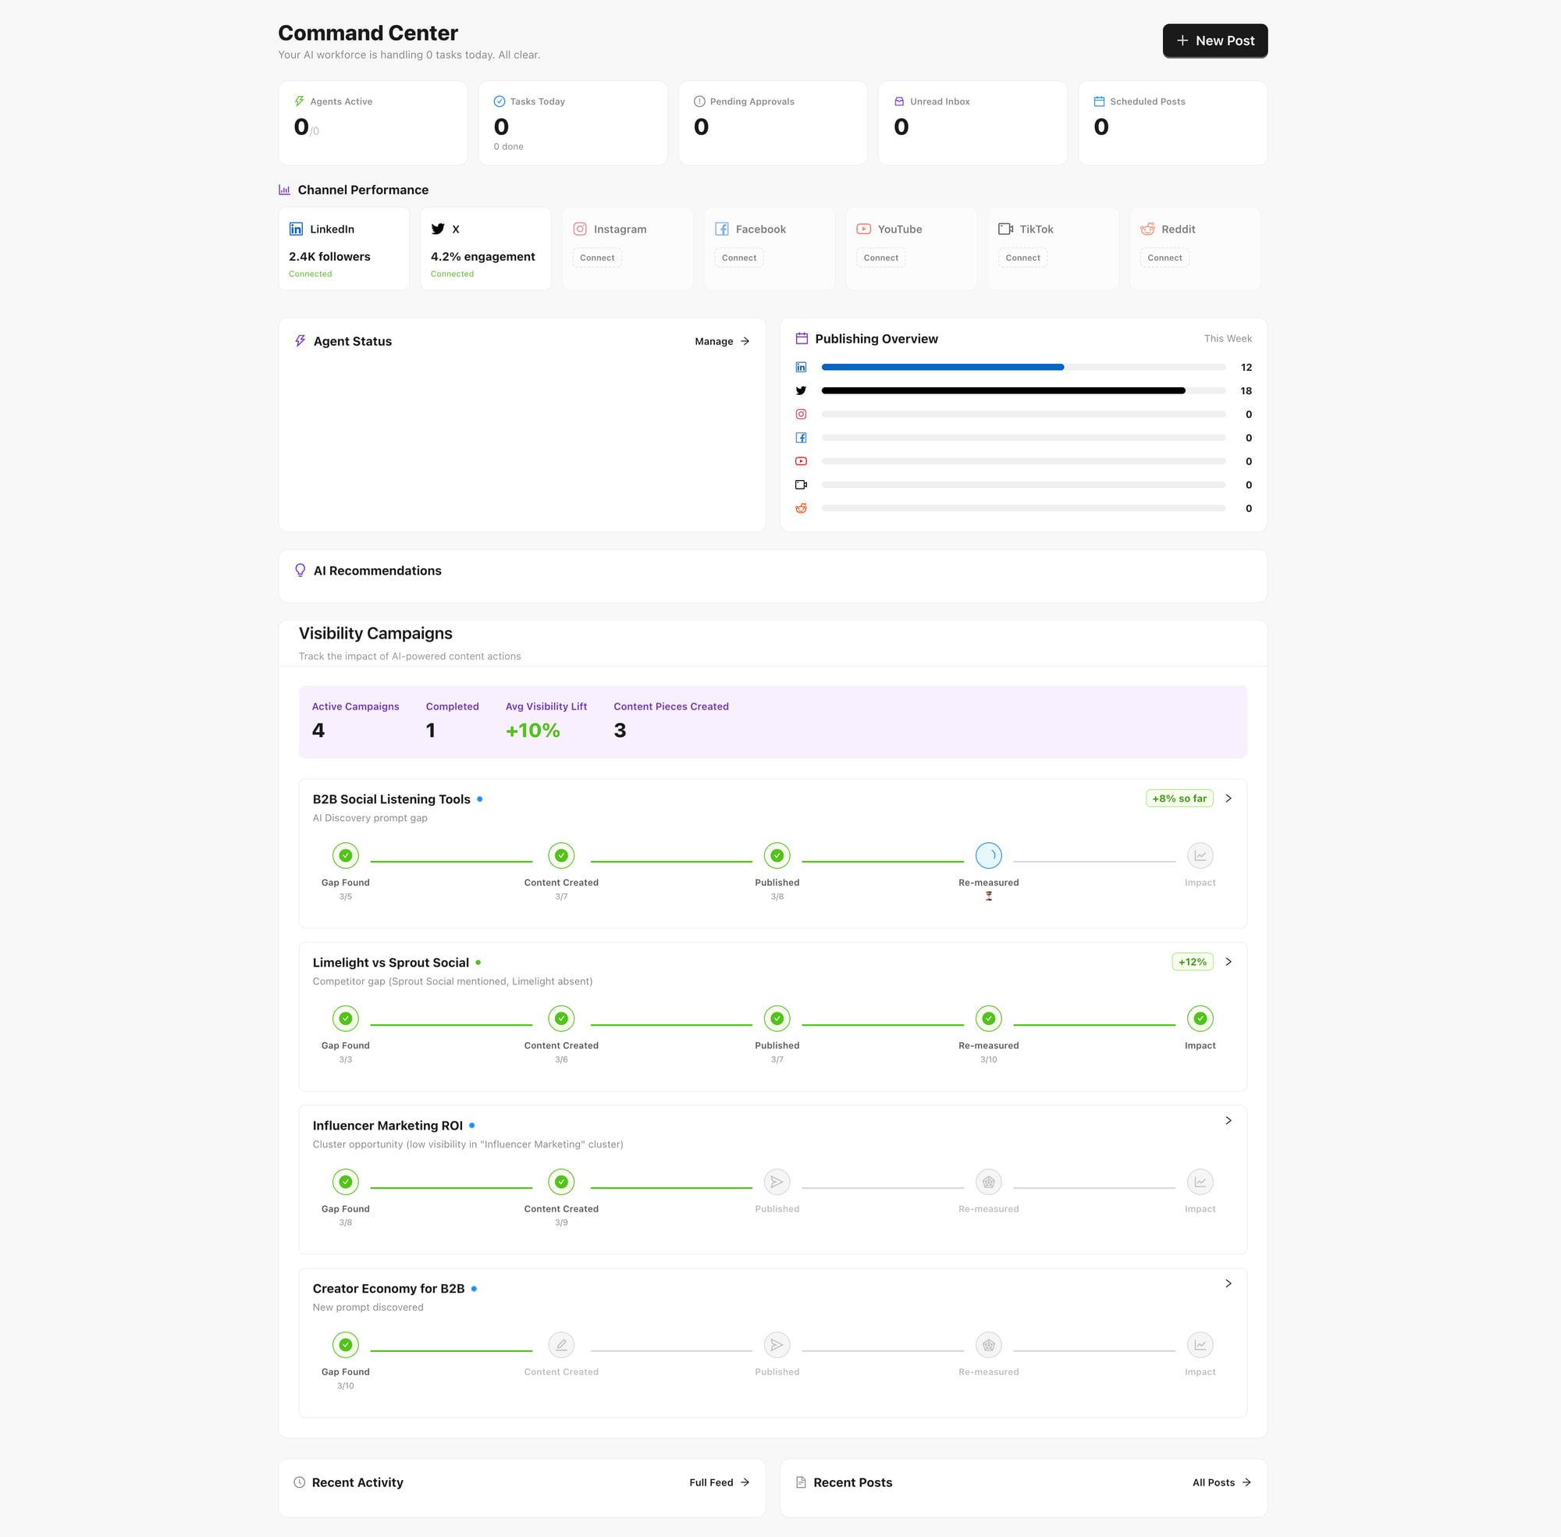Switch to the This Week view

(1228, 338)
